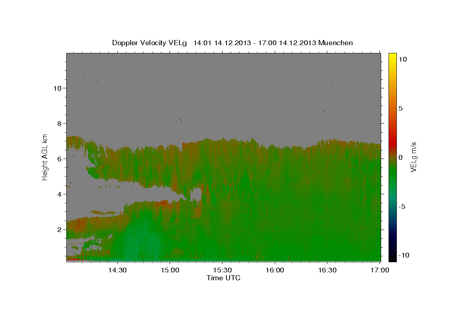Click the colorbar tick value '0'
Image resolution: width=471 pixels, height=314 pixels.
(x=401, y=157)
